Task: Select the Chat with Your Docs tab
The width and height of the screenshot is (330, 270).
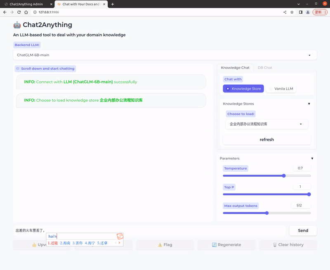Action: (x=81, y=4)
